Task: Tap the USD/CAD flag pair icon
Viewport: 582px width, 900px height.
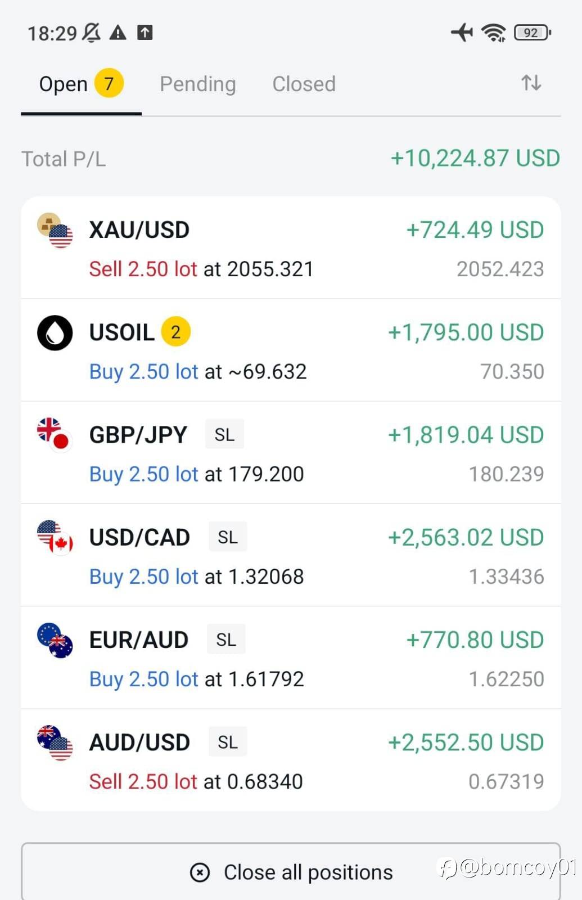Action: [55, 538]
